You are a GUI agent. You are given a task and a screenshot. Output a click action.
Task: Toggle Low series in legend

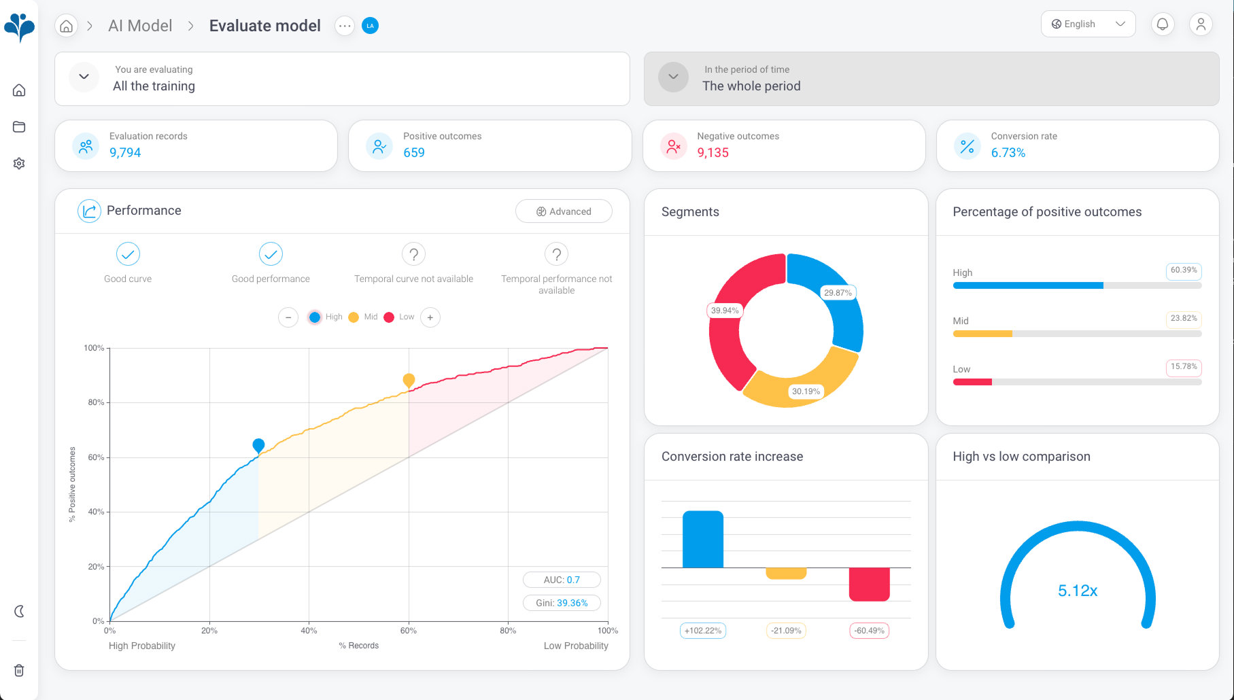pyautogui.click(x=399, y=317)
